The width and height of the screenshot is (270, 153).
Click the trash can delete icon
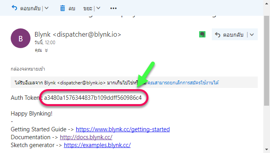click(x=63, y=8)
